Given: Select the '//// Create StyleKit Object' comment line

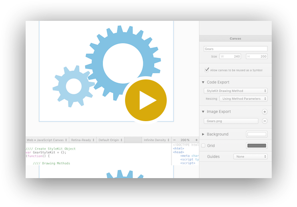Looking at the screenshot, I should coord(51,149).
